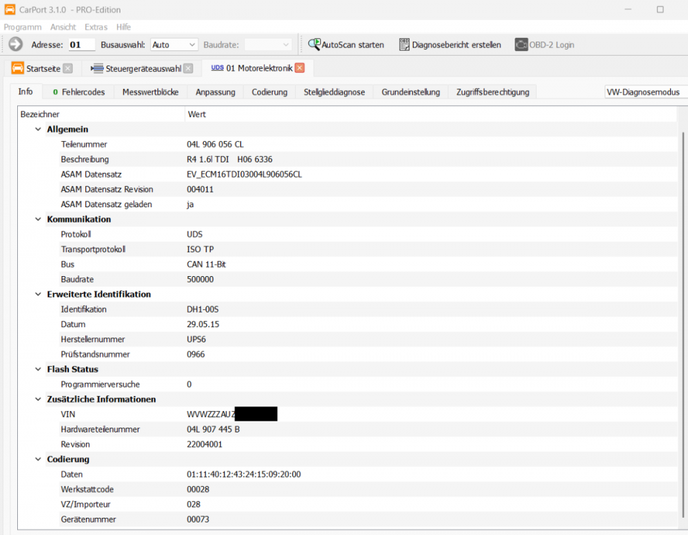Click the Startseite home tab icon

tap(18, 67)
